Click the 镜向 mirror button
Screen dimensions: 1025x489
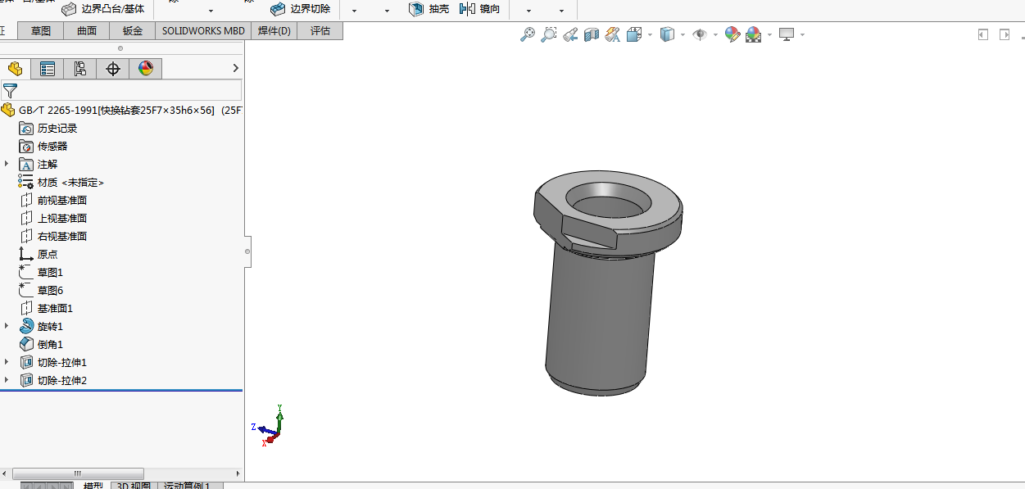point(479,9)
